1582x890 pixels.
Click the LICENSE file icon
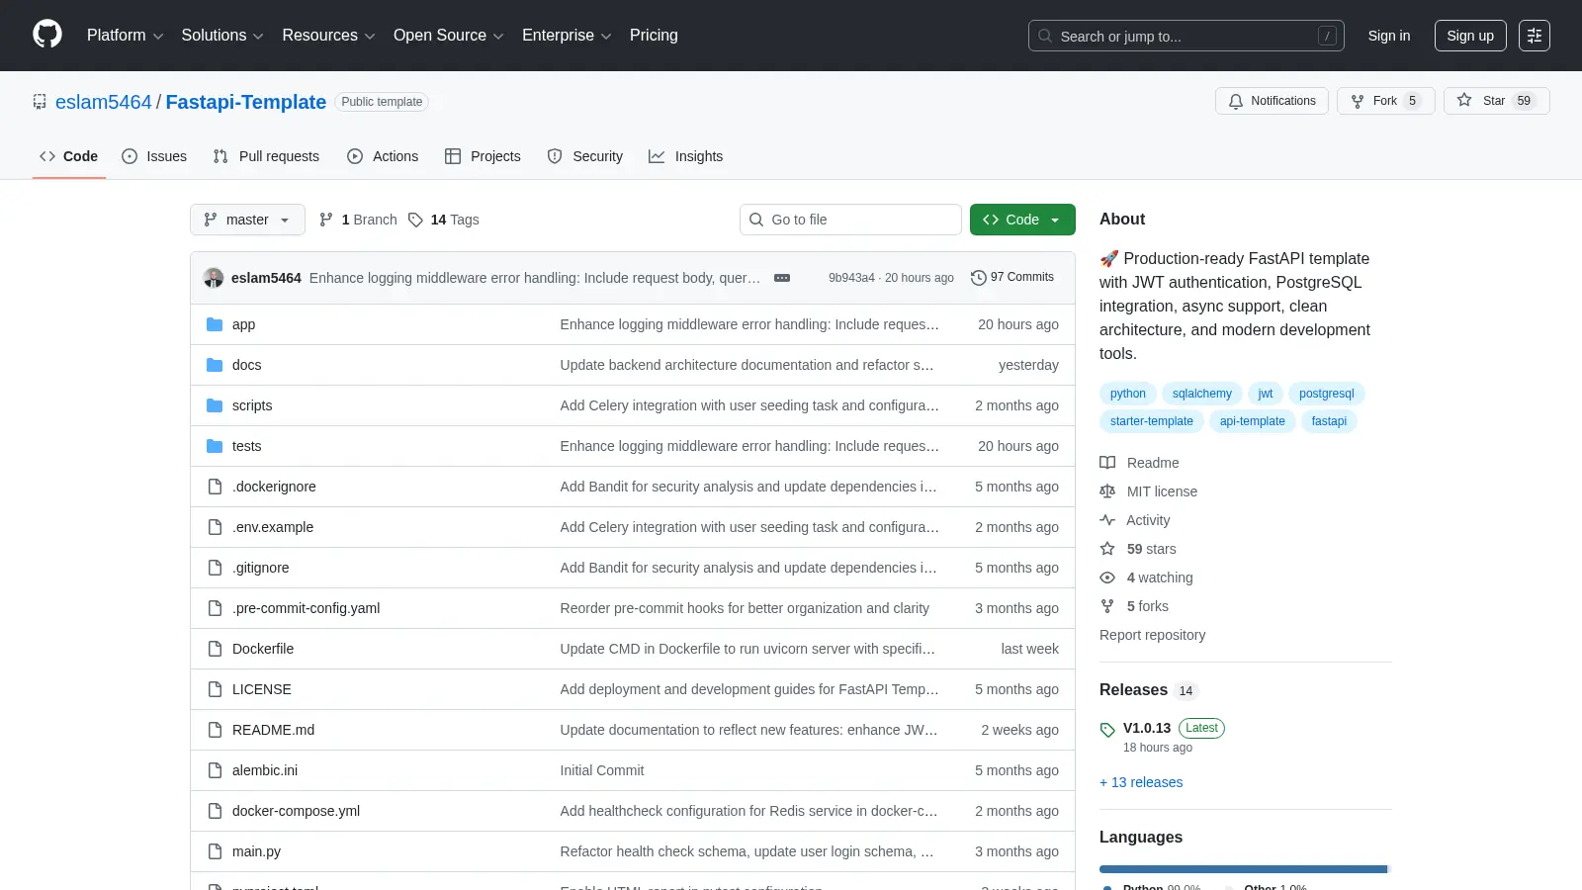(x=215, y=689)
